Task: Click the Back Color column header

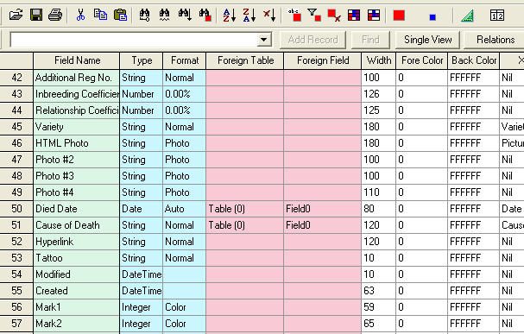Action: point(474,60)
